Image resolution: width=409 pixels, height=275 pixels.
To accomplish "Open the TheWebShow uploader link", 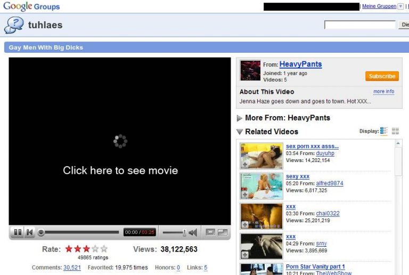I will [x=333, y=273].
